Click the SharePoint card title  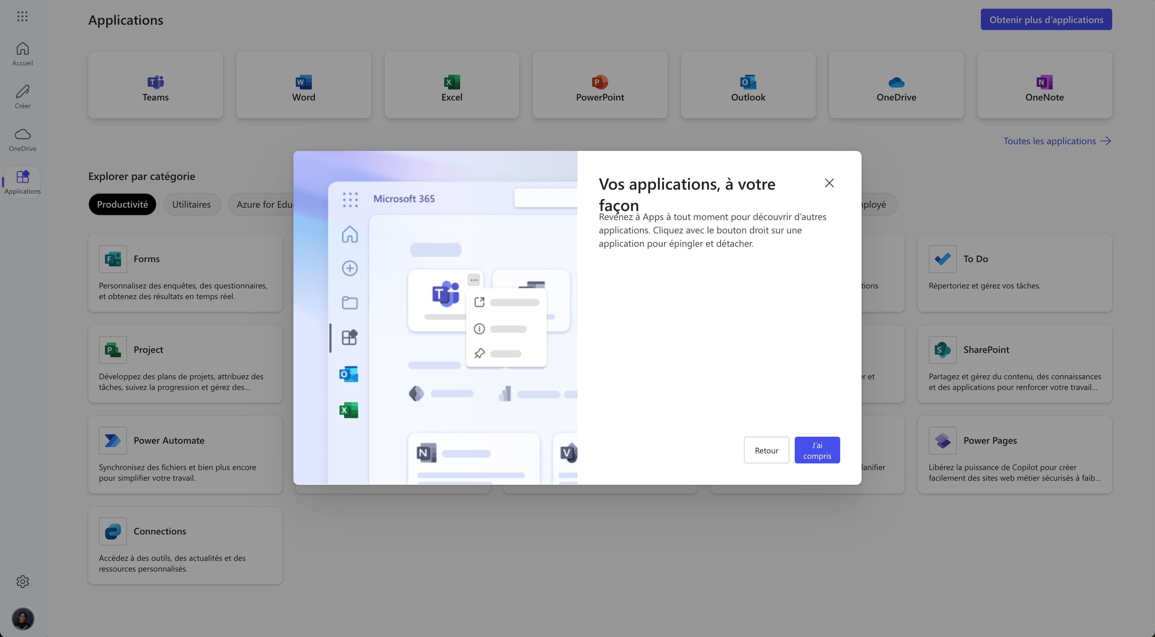[x=986, y=350]
